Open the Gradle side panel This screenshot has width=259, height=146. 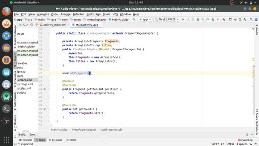pos(257,30)
